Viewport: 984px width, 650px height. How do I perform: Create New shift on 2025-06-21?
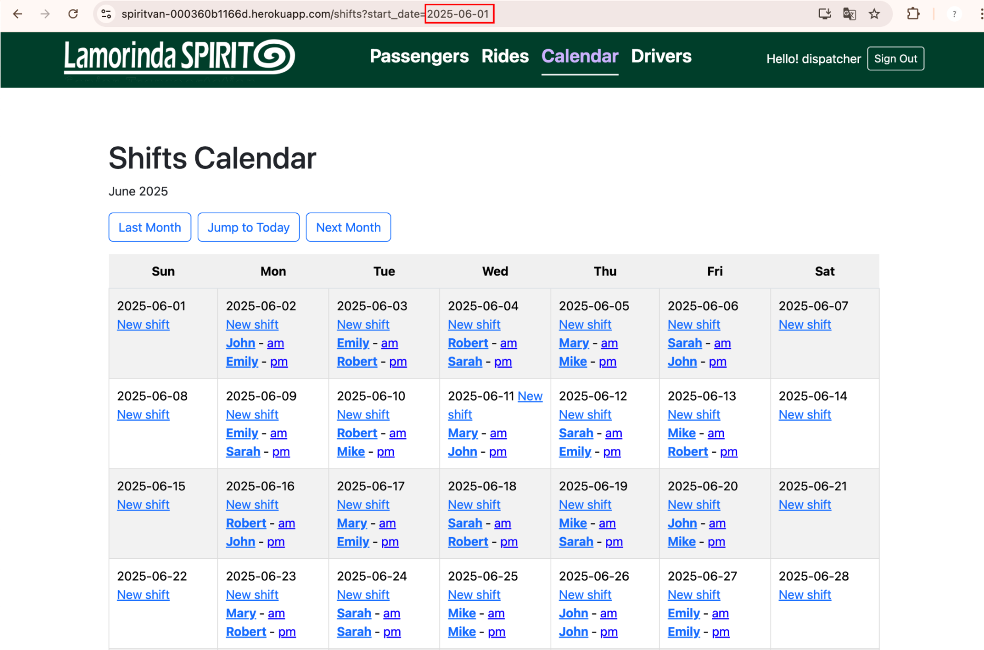[x=805, y=505]
